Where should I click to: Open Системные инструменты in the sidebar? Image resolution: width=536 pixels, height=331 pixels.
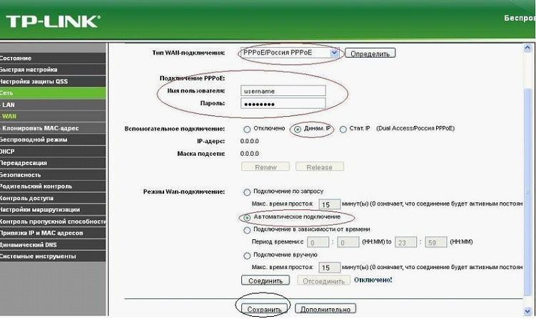(x=53, y=256)
